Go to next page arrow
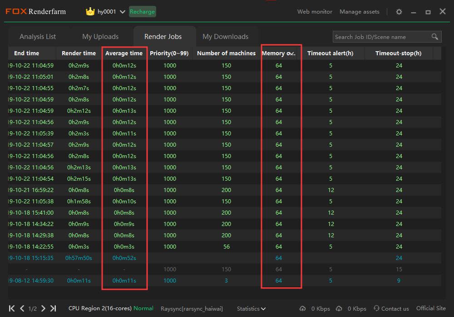The height and width of the screenshot is (317, 454). point(43,308)
